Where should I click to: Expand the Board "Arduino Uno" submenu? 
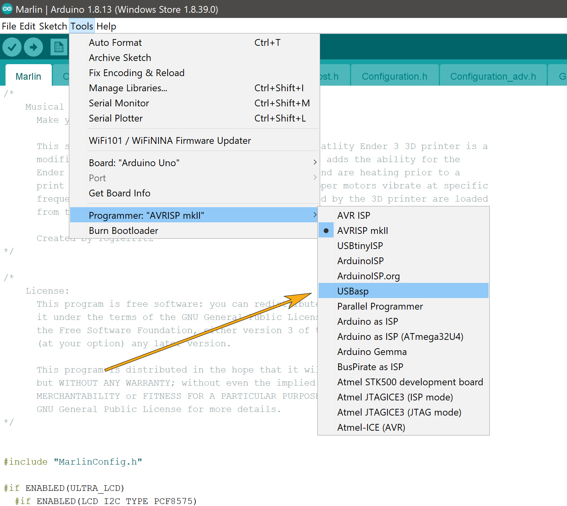pos(134,163)
